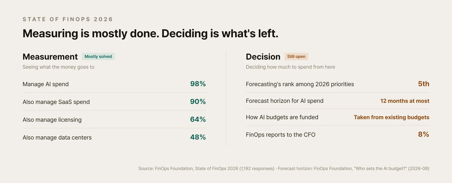
Task: Click the 'Mostly solved' badge
Action: [98, 56]
